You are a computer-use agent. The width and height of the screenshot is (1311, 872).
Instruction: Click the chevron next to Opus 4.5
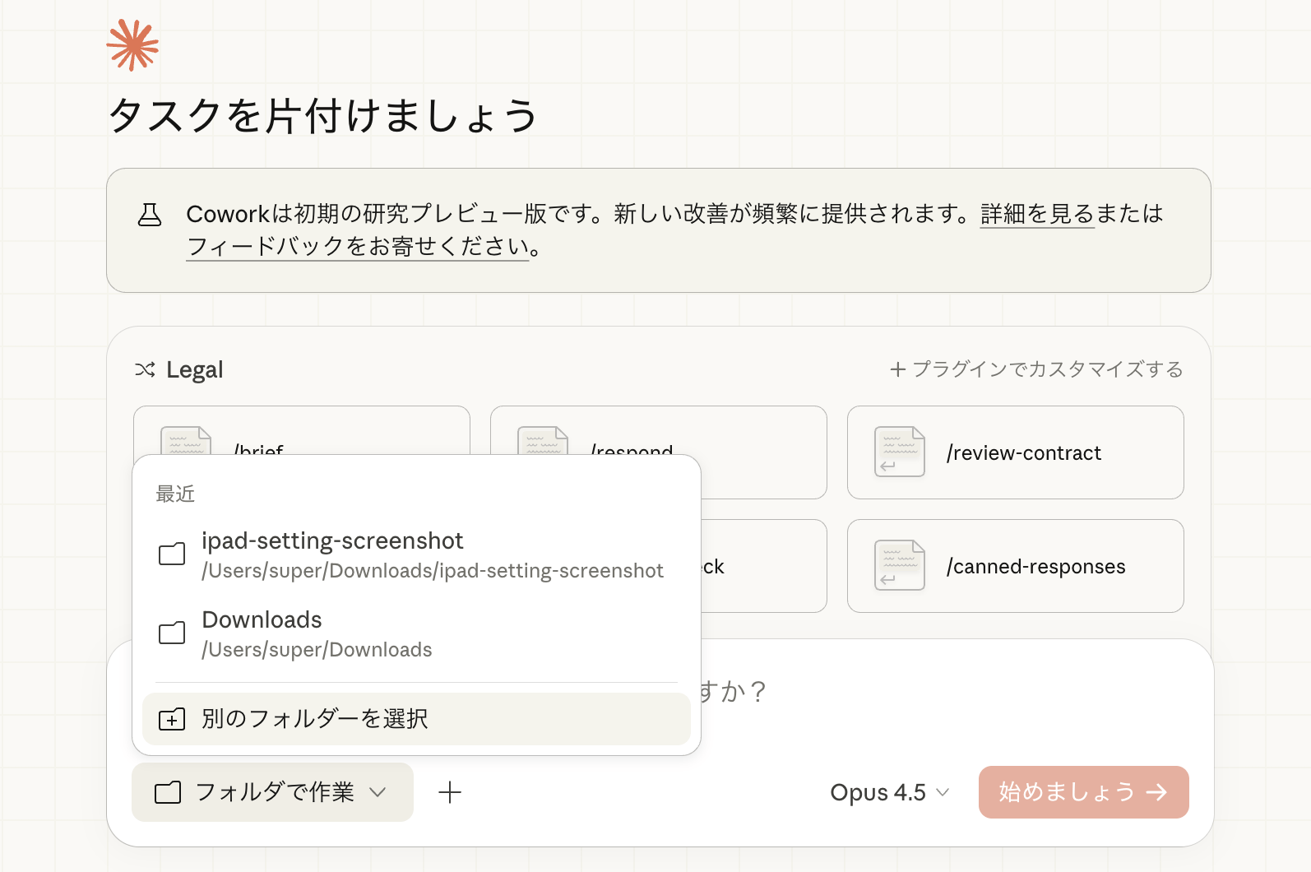click(x=943, y=792)
